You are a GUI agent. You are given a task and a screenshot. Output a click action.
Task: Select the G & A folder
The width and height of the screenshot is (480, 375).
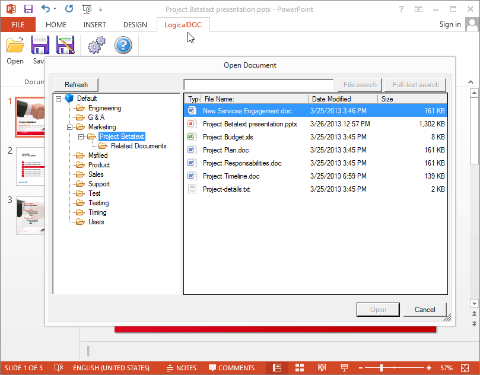[x=96, y=117]
